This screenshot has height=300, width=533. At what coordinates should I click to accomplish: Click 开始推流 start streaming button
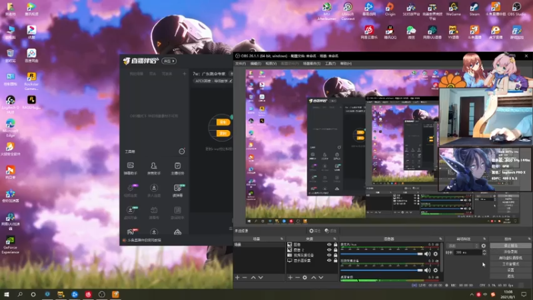[x=510, y=245]
